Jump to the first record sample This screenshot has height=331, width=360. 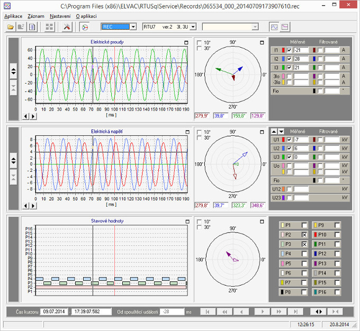pos(208,312)
